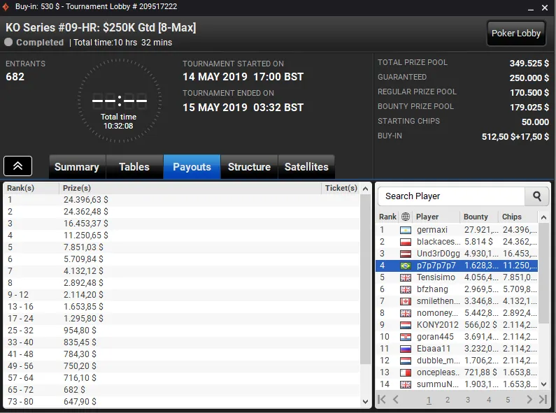Click the globe country column icon
556x413 pixels.
406,217
